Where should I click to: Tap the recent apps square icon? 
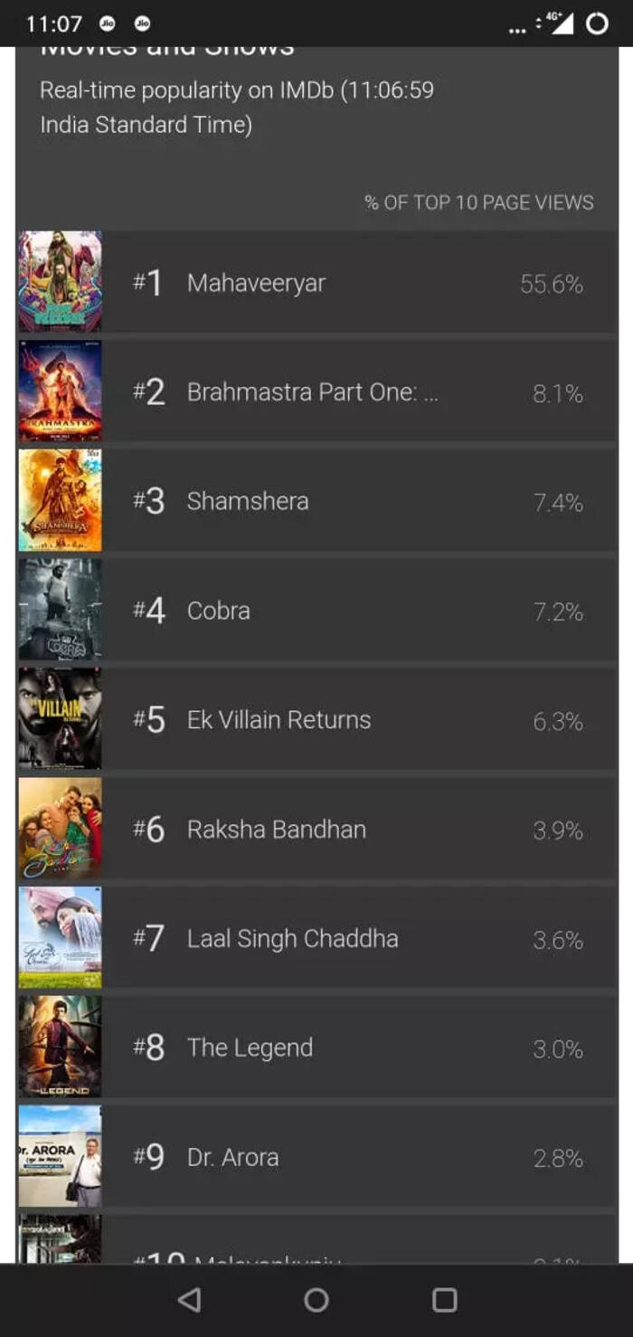tap(444, 1300)
